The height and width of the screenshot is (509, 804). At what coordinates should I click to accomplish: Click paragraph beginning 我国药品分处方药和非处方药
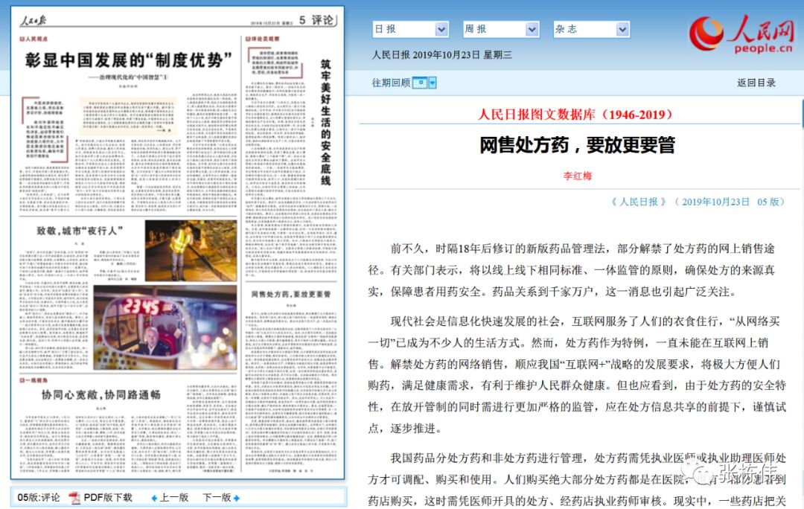(x=576, y=479)
